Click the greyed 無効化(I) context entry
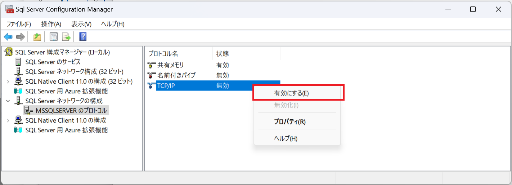 (297, 105)
